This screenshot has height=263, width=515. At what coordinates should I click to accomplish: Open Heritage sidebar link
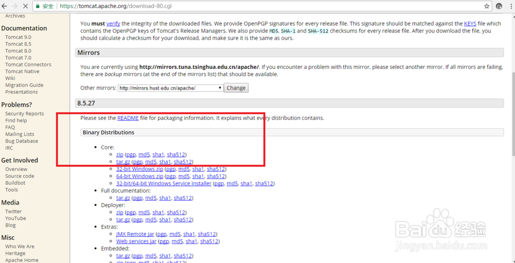pyautogui.click(x=15, y=253)
